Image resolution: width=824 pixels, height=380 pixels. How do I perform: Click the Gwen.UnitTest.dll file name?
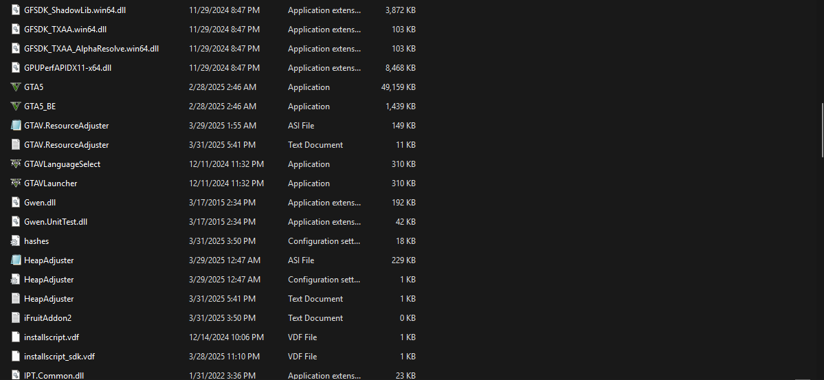pyautogui.click(x=56, y=222)
